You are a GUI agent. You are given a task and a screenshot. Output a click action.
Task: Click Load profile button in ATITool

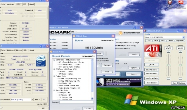148,41
